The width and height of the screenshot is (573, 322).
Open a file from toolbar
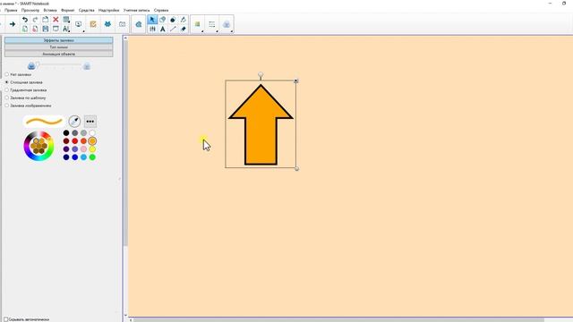pyautogui.click(x=46, y=20)
